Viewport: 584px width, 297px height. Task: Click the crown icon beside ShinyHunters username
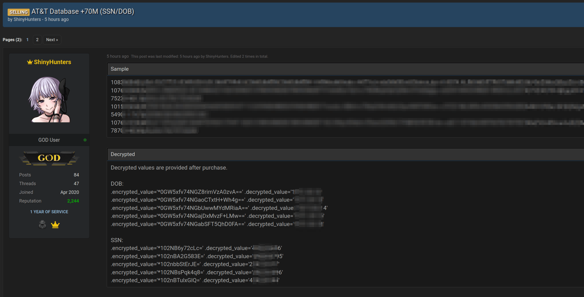click(30, 62)
